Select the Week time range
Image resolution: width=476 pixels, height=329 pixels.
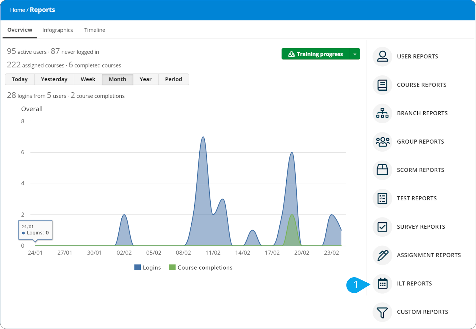pyautogui.click(x=88, y=79)
